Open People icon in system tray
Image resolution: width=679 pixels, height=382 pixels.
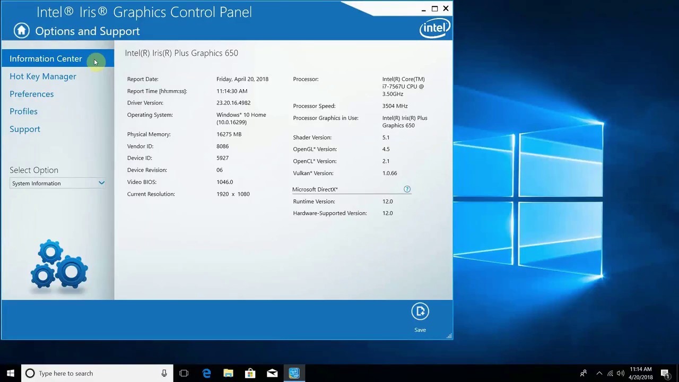[x=584, y=373]
